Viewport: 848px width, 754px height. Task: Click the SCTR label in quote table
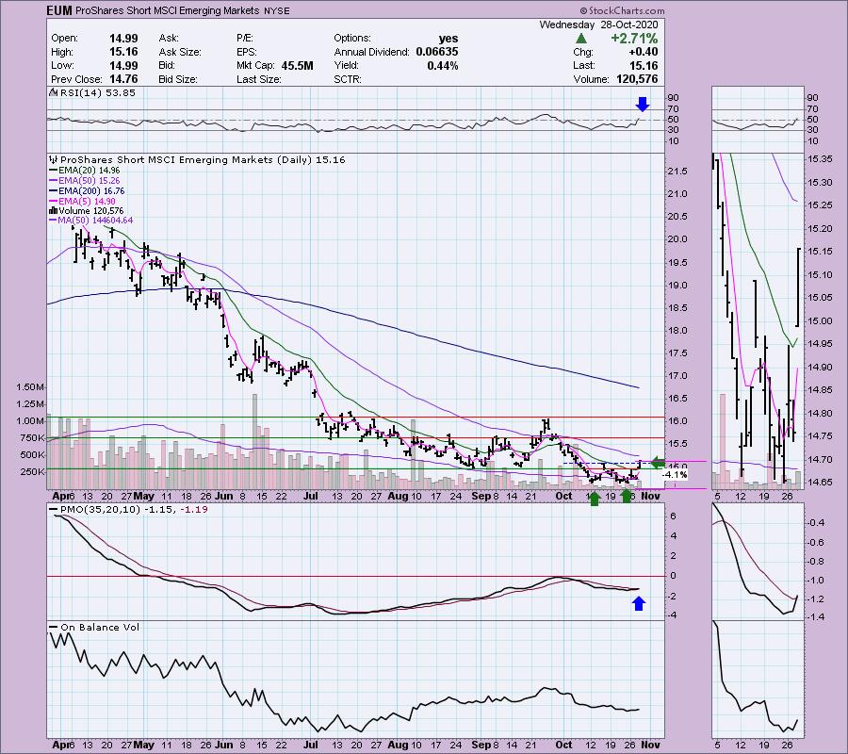coord(348,79)
